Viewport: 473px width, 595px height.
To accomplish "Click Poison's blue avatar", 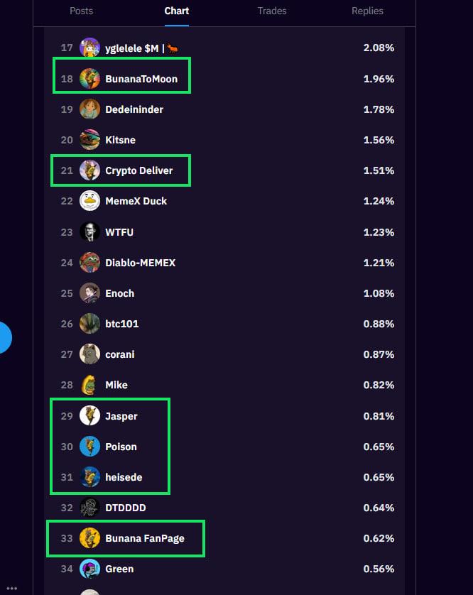I will 89,447.
